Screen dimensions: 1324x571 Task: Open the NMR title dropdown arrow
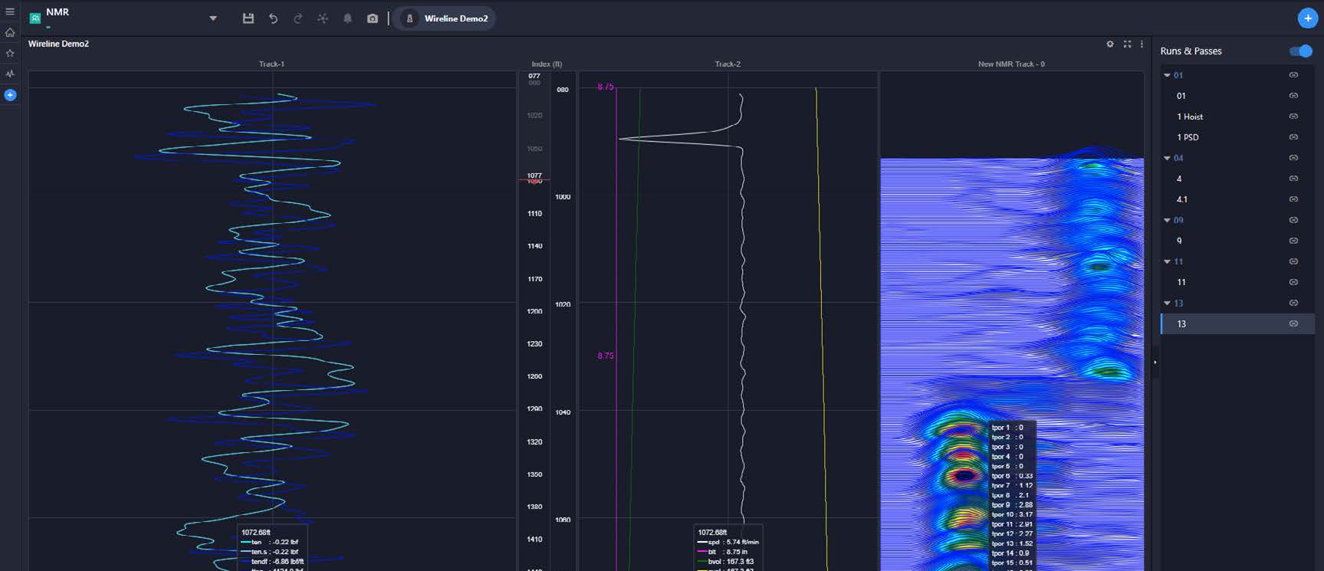click(213, 18)
